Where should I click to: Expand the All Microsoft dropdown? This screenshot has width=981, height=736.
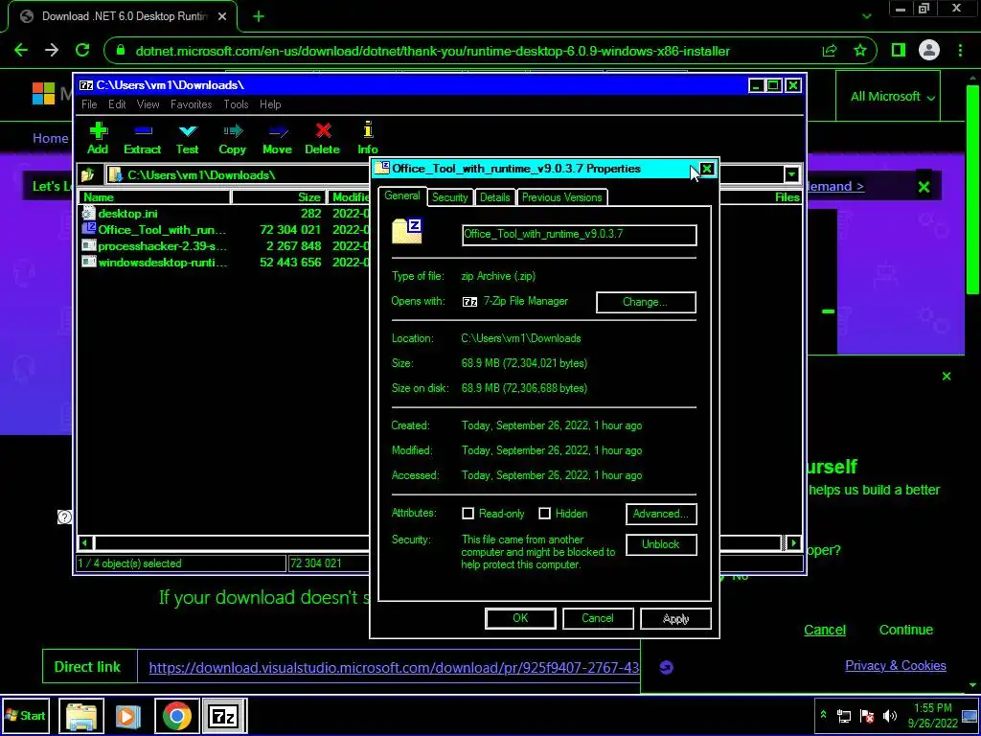click(893, 97)
